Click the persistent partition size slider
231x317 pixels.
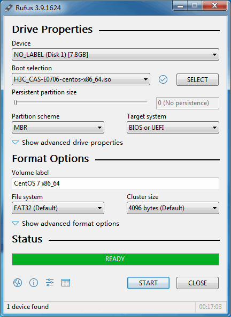click(x=81, y=102)
